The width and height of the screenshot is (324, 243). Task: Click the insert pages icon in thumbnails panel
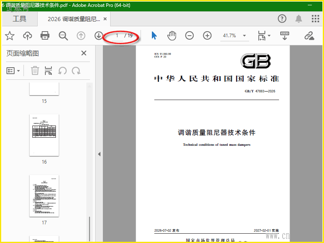coord(48,70)
